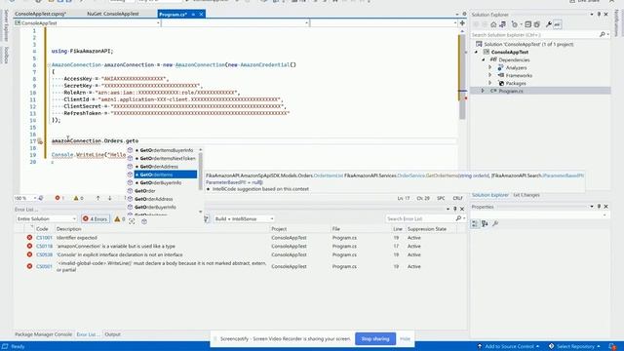Sort Error List by Code column

[x=42, y=229]
